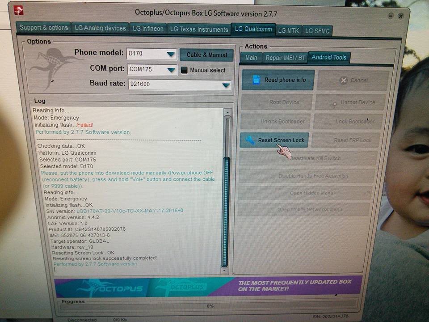Click the log scrollbar thumb
Image resolution: width=429 pixels, height=322 pixels.
(x=226, y=212)
